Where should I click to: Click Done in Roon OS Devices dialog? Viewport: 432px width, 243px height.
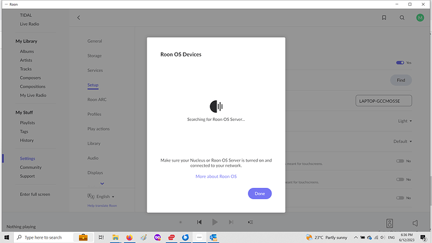260,194
